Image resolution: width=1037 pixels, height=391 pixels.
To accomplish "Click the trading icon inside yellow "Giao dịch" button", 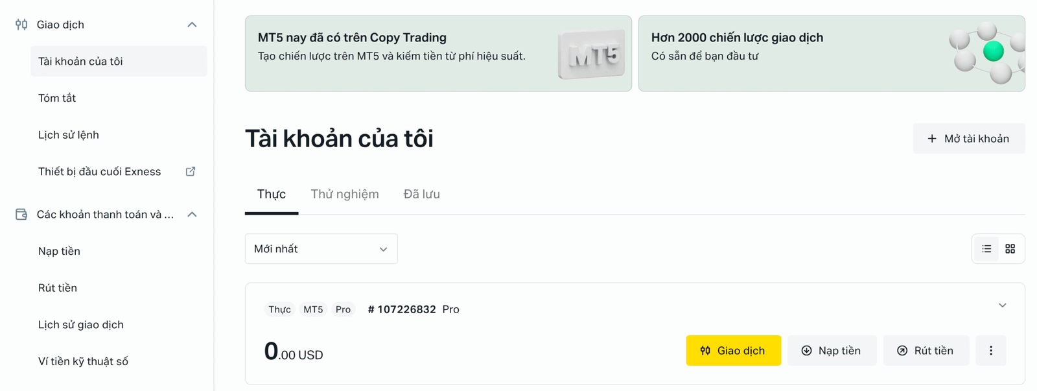I will (x=705, y=350).
